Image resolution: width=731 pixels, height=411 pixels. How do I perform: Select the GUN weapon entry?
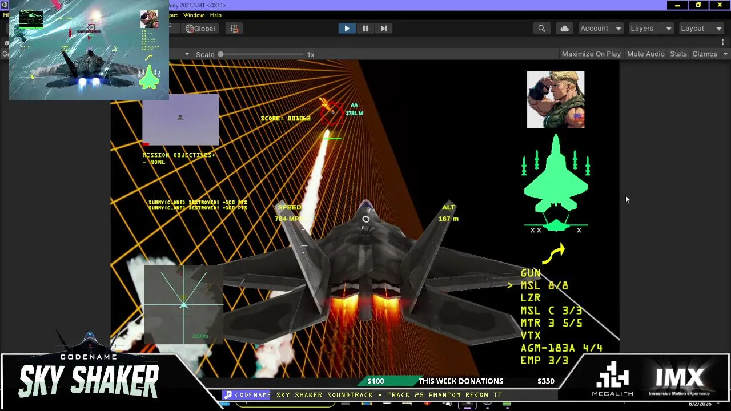click(531, 273)
